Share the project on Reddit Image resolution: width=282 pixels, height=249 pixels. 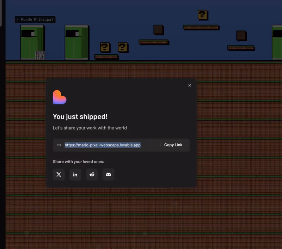coord(92,174)
